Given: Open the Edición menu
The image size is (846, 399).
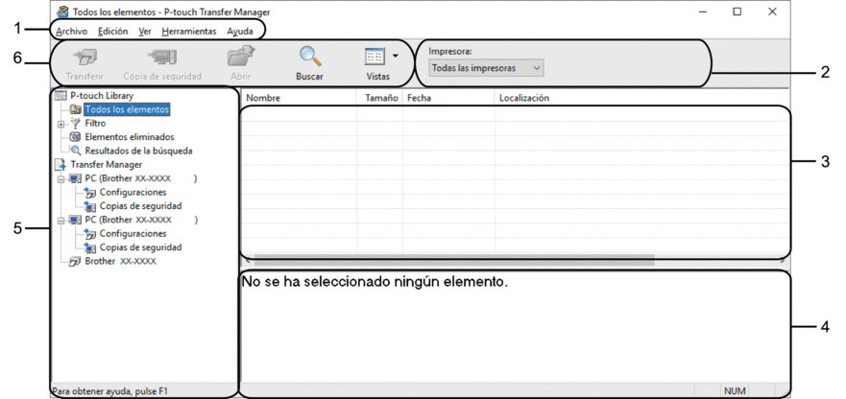Looking at the screenshot, I should 112,32.
